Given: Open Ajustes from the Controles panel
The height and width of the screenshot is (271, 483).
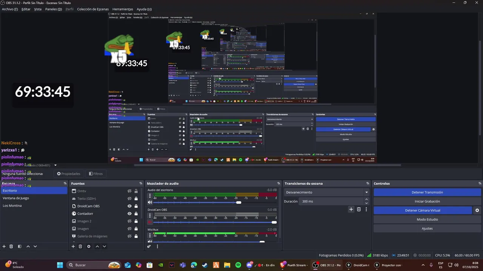Looking at the screenshot, I should [x=427, y=228].
